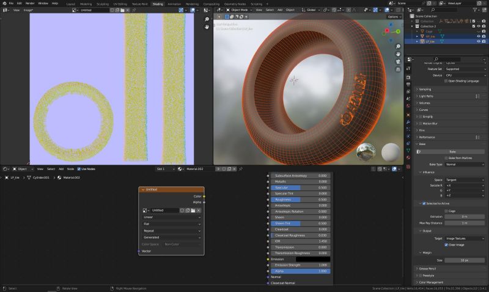Open Render properties tab icon
This screenshot has height=292, width=489.
click(408, 77)
